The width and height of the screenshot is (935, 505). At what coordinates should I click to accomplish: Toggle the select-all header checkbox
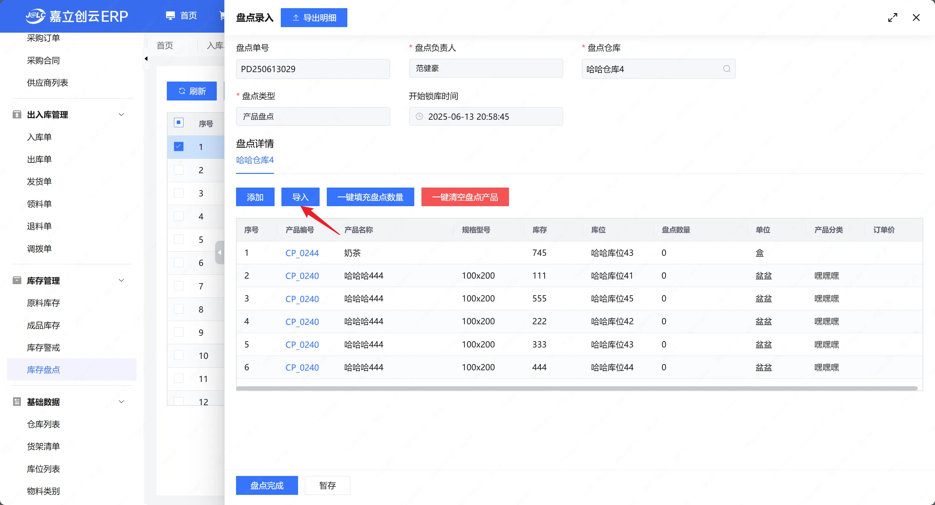click(179, 123)
